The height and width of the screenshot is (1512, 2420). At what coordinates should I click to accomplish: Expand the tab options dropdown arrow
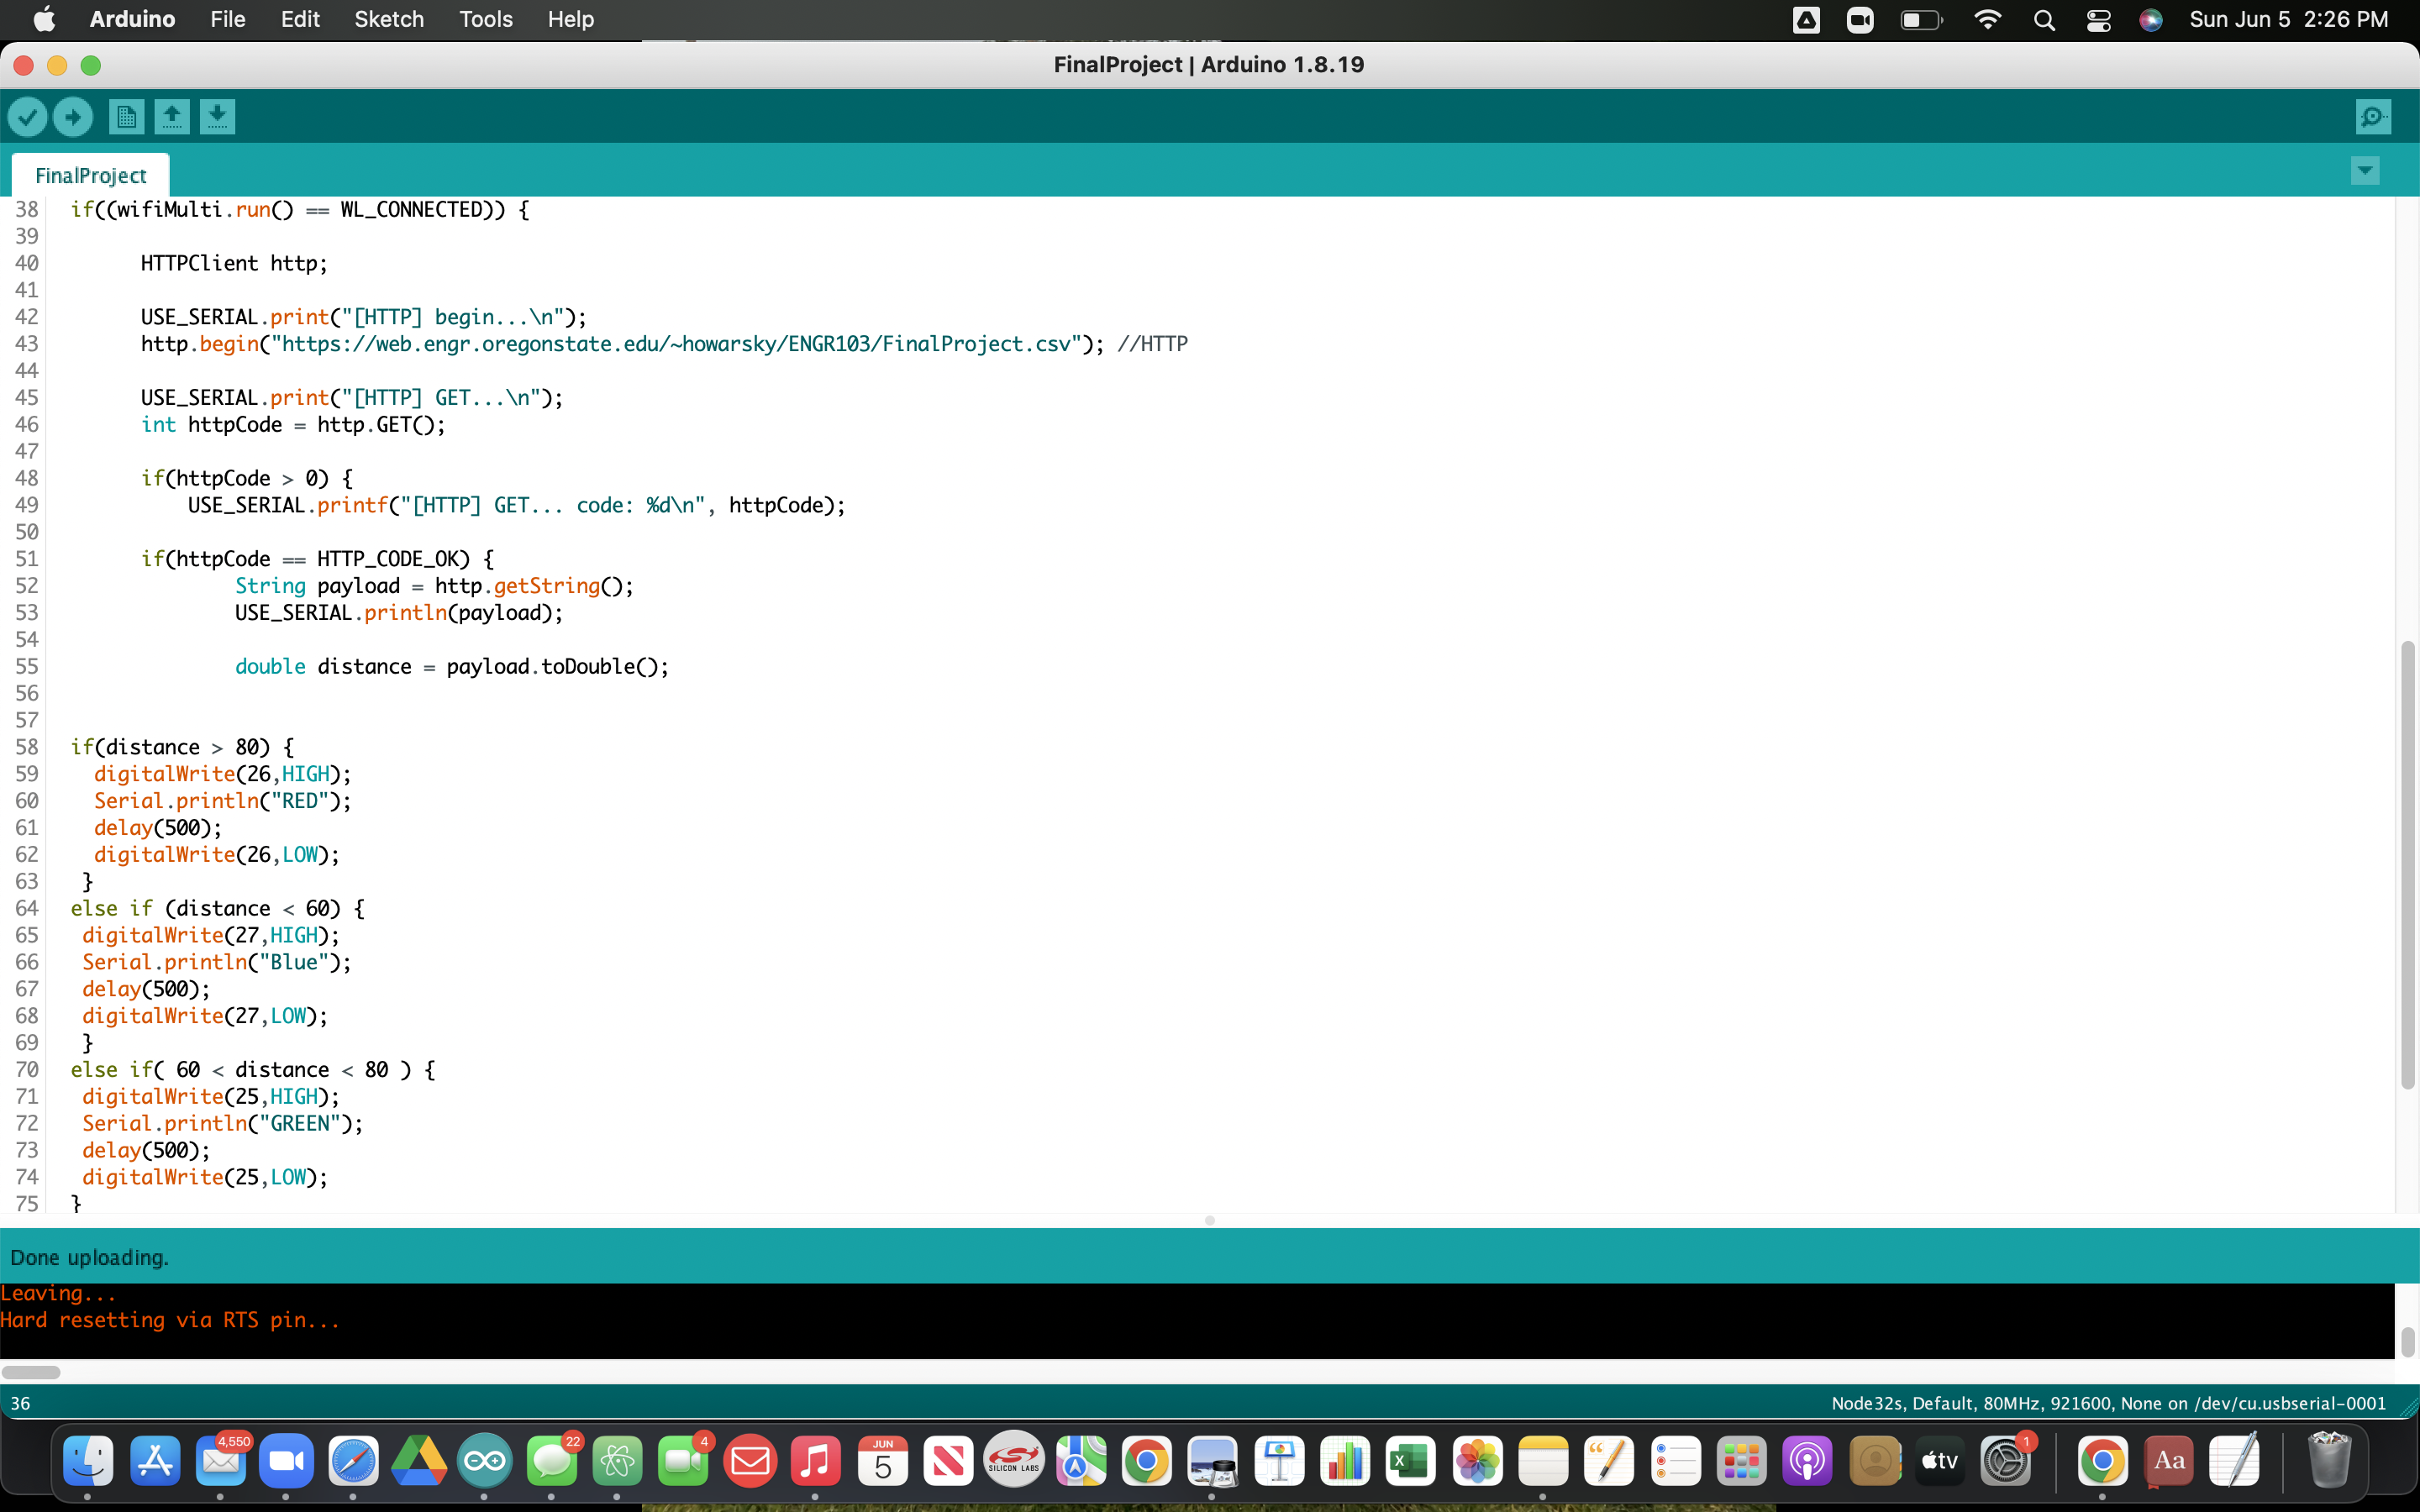[x=2364, y=171]
